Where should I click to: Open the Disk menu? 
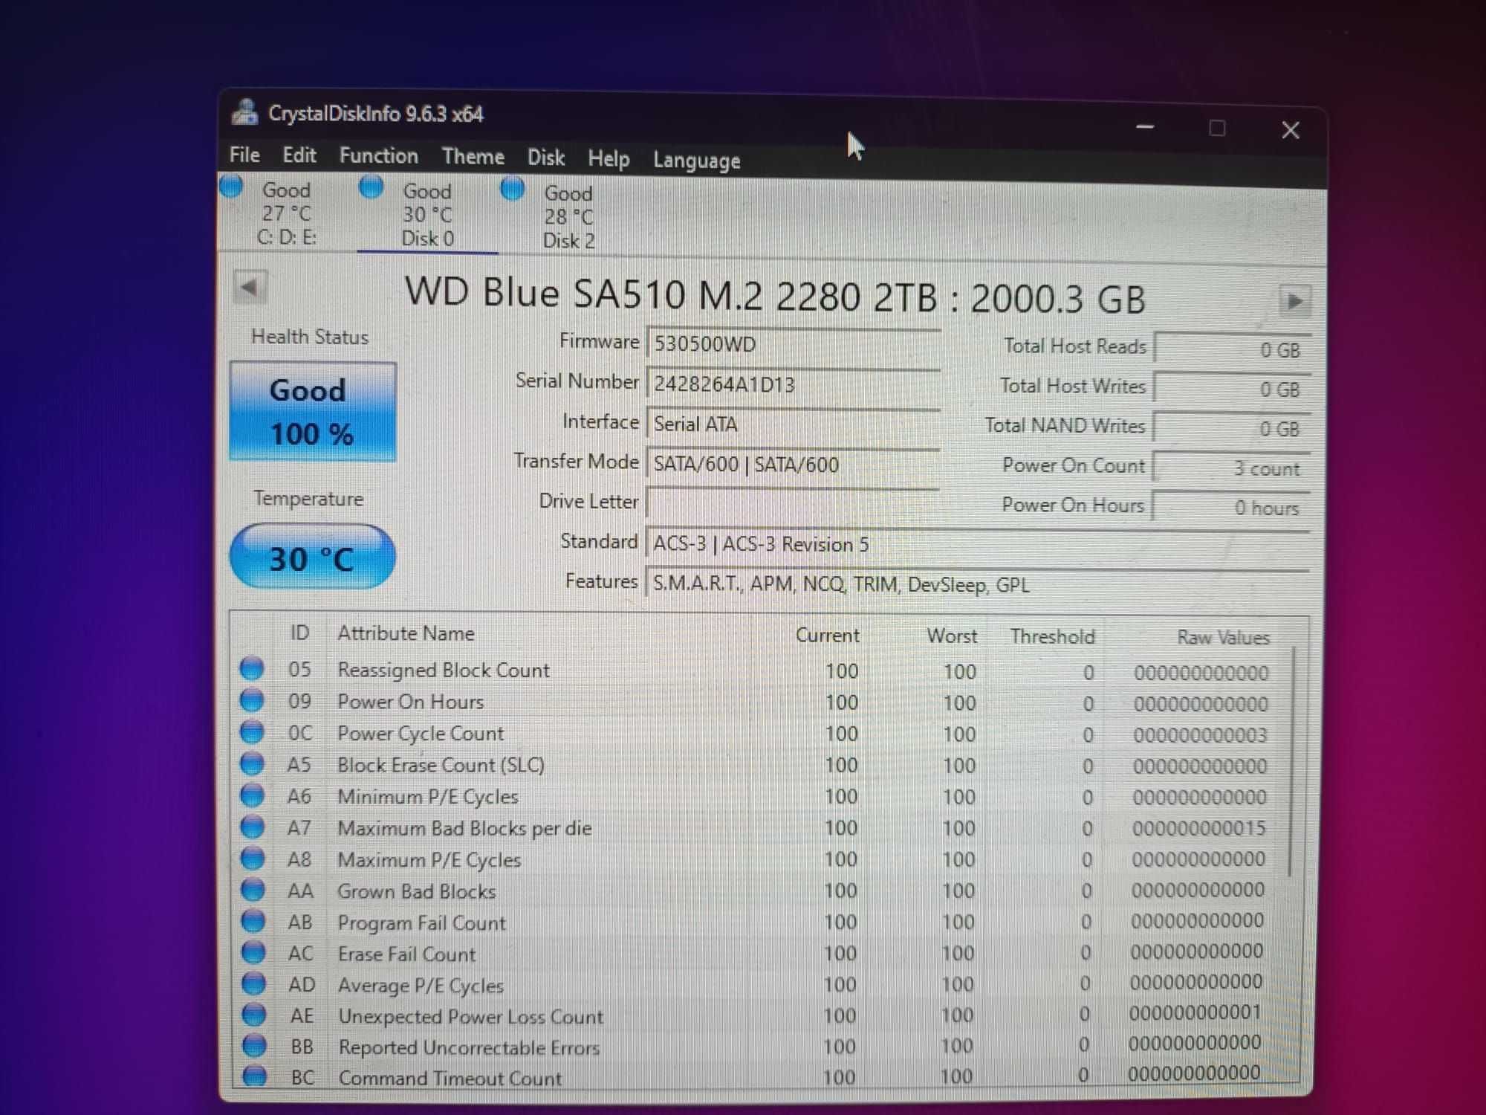pos(546,158)
